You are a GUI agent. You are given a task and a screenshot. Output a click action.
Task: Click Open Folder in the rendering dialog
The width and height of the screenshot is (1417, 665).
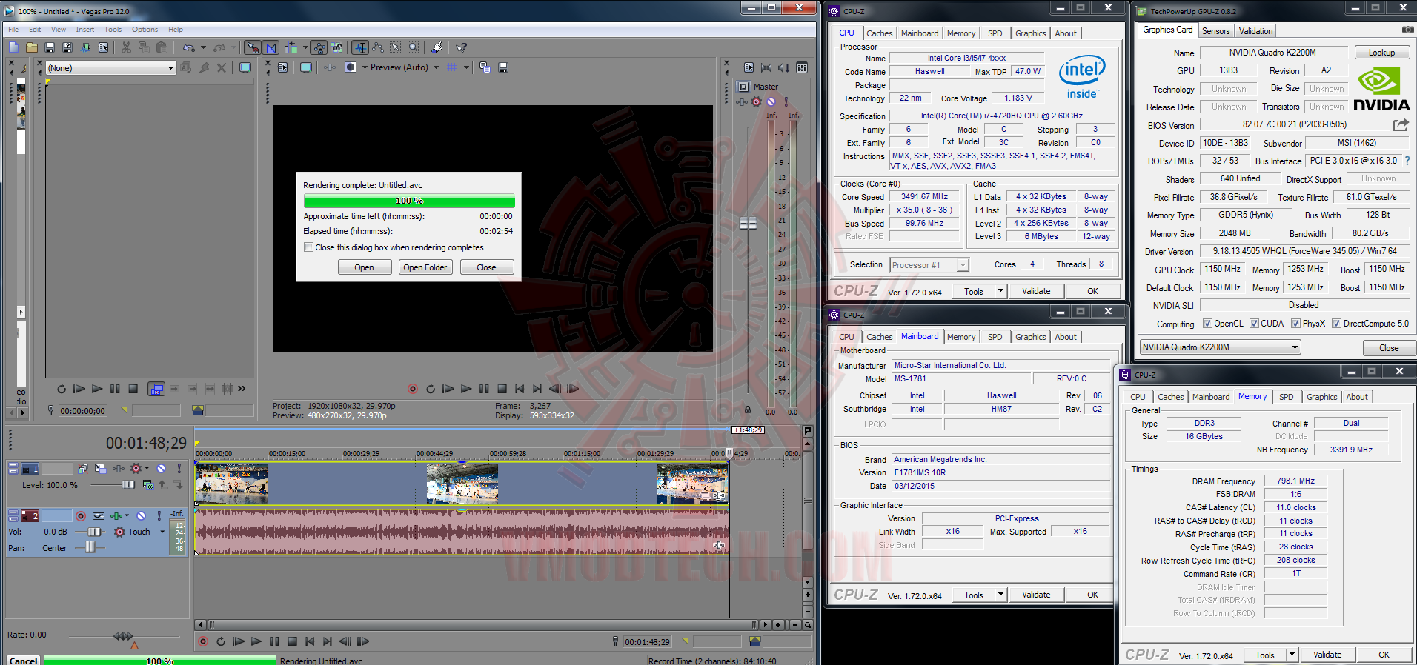[x=425, y=267]
